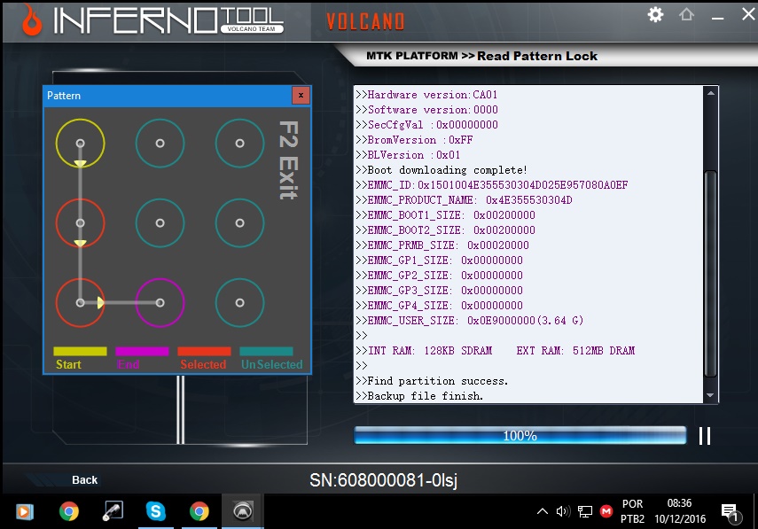Open the tool app taskbar icon
The height and width of the screenshot is (529, 758).
pos(113,511)
